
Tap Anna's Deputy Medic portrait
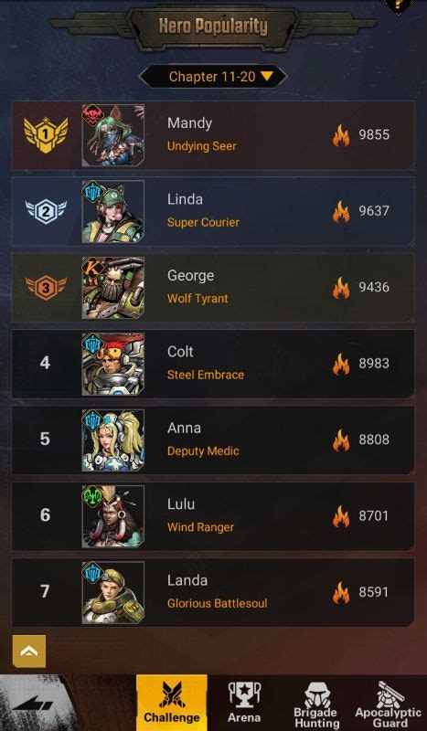pyautogui.click(x=113, y=440)
